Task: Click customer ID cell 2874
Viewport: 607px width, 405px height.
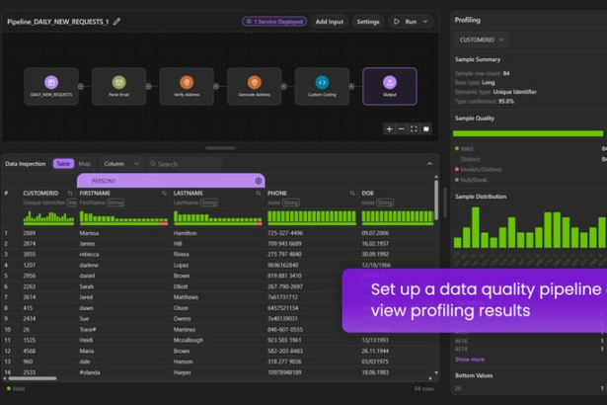Action: pos(29,243)
